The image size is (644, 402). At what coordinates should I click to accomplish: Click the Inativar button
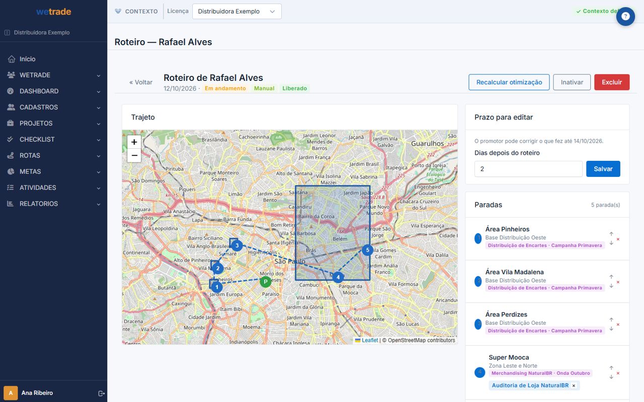click(x=572, y=82)
